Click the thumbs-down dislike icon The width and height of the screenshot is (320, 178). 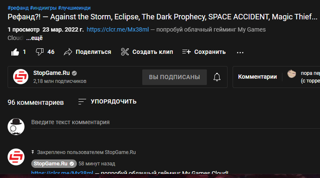coord(40,52)
